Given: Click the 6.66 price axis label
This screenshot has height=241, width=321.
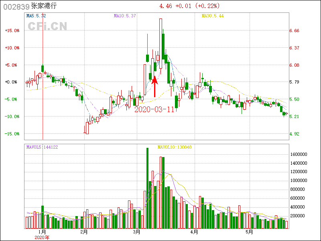Looking at the screenshot, I should 295,31.
